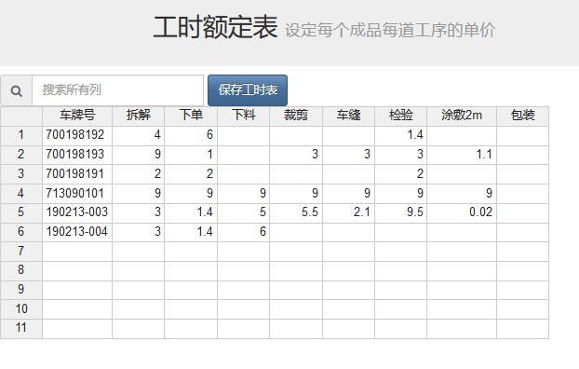Click the 裁剪 cell showing 5.5
The height and width of the screenshot is (369, 579).
click(x=296, y=213)
